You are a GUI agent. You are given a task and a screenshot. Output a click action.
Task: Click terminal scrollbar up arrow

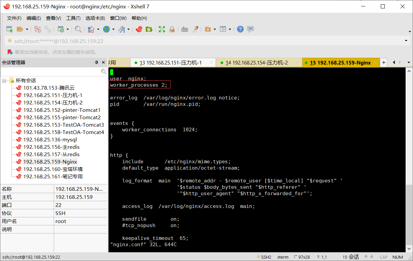(x=409, y=71)
